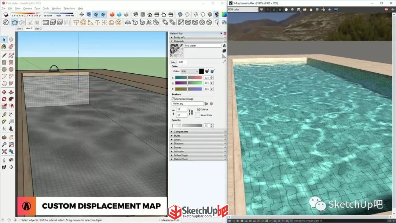396x223 pixels.
Task: Load an image in V-Ray frame buffer
Action: (x=305, y=10)
